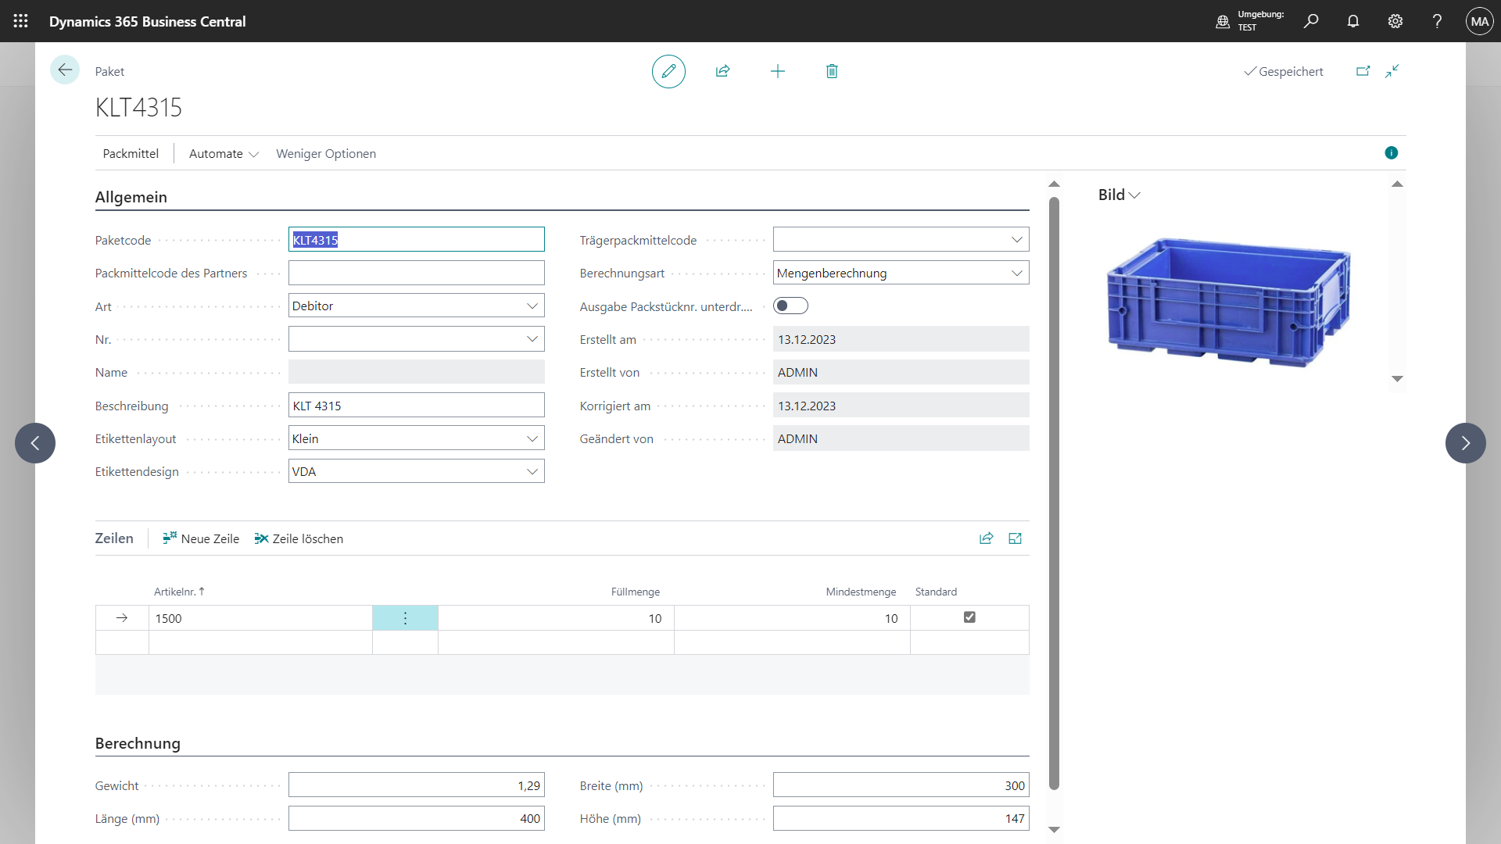Open the Packmittel menu

click(x=131, y=153)
